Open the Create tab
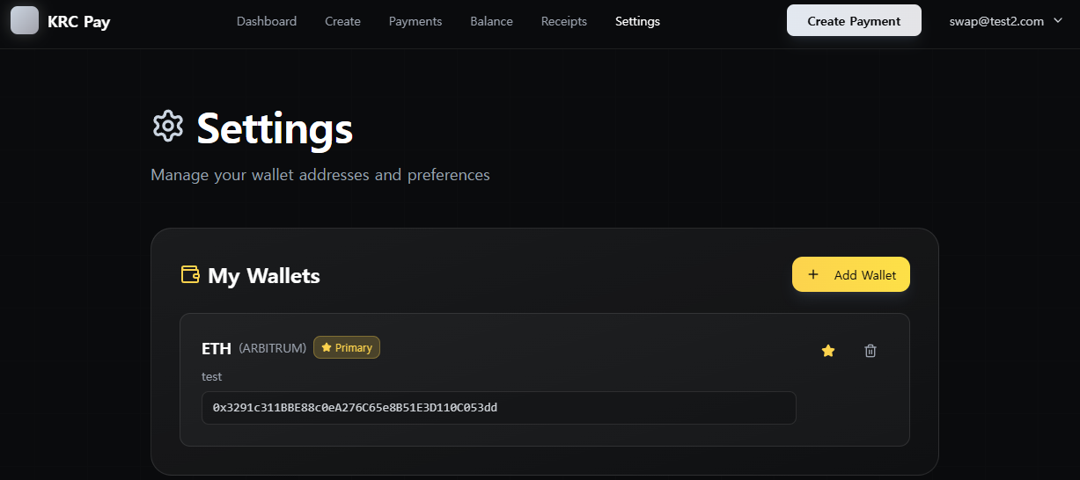 point(342,21)
